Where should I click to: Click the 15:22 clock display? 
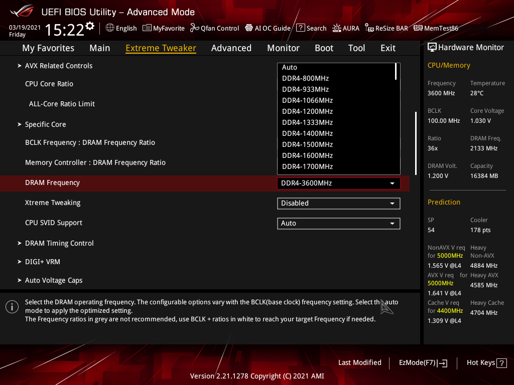pos(65,30)
